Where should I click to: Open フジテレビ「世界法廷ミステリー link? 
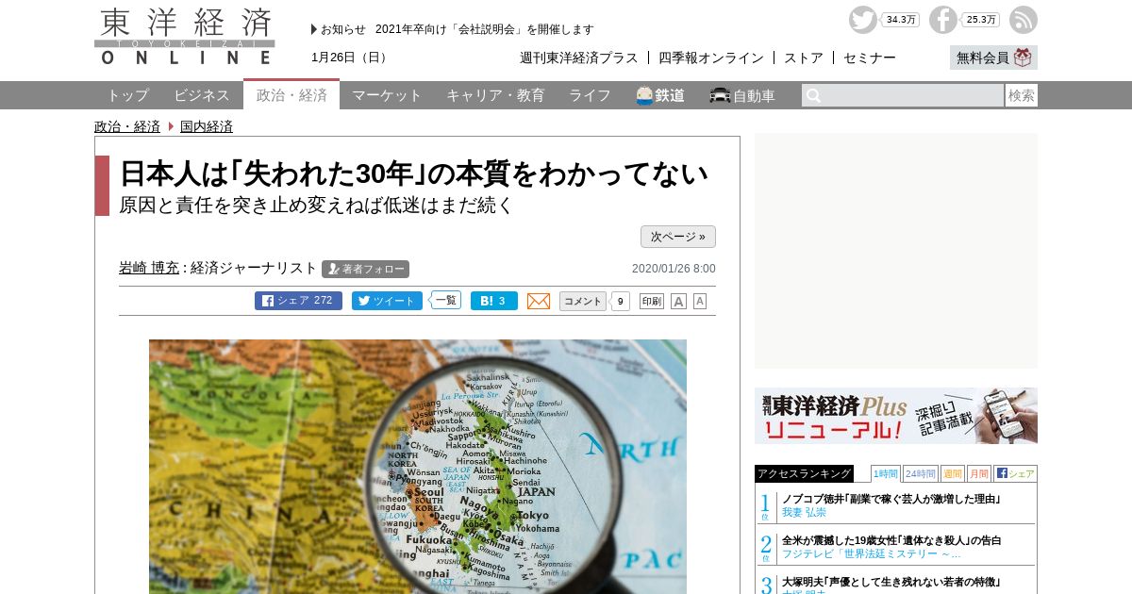point(872,553)
